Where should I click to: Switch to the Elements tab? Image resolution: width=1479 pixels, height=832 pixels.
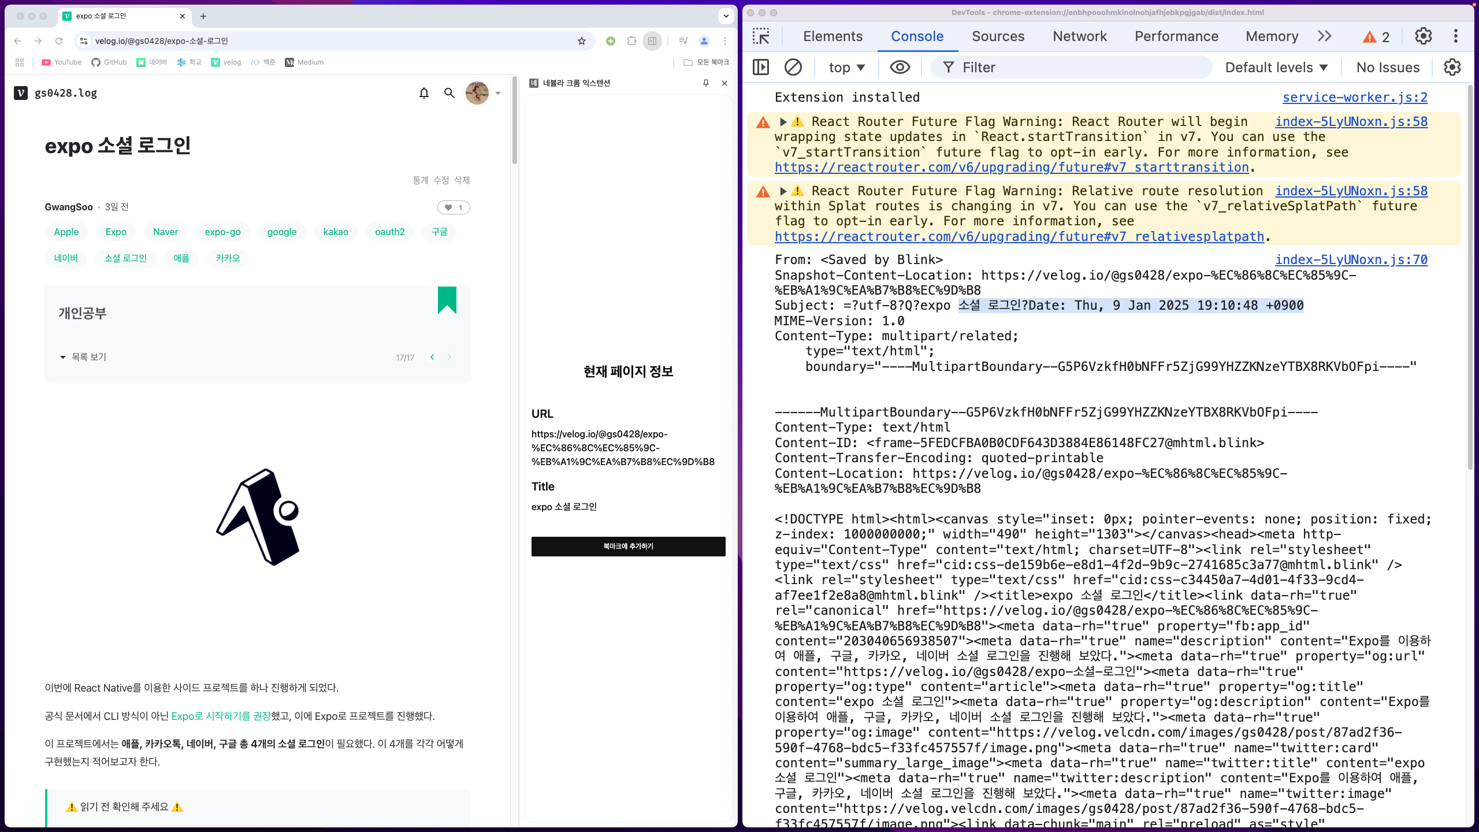[x=833, y=36]
